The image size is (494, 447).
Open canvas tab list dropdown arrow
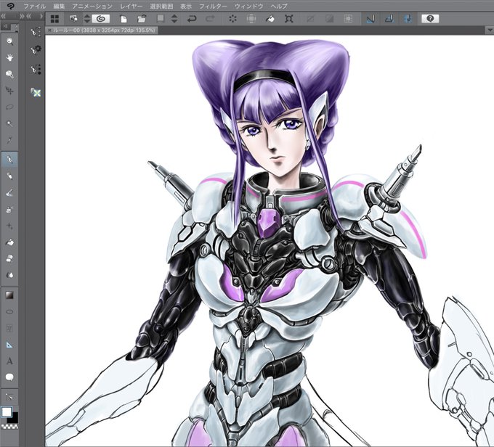pyautogui.click(x=490, y=30)
